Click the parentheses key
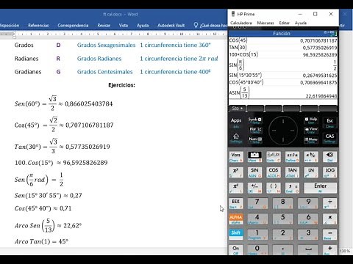The height and width of the screenshot is (264, 353). click(x=274, y=188)
